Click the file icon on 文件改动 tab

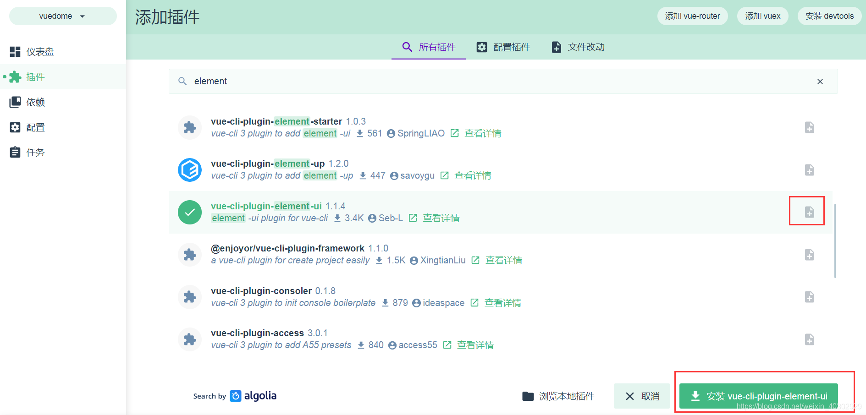click(x=557, y=47)
